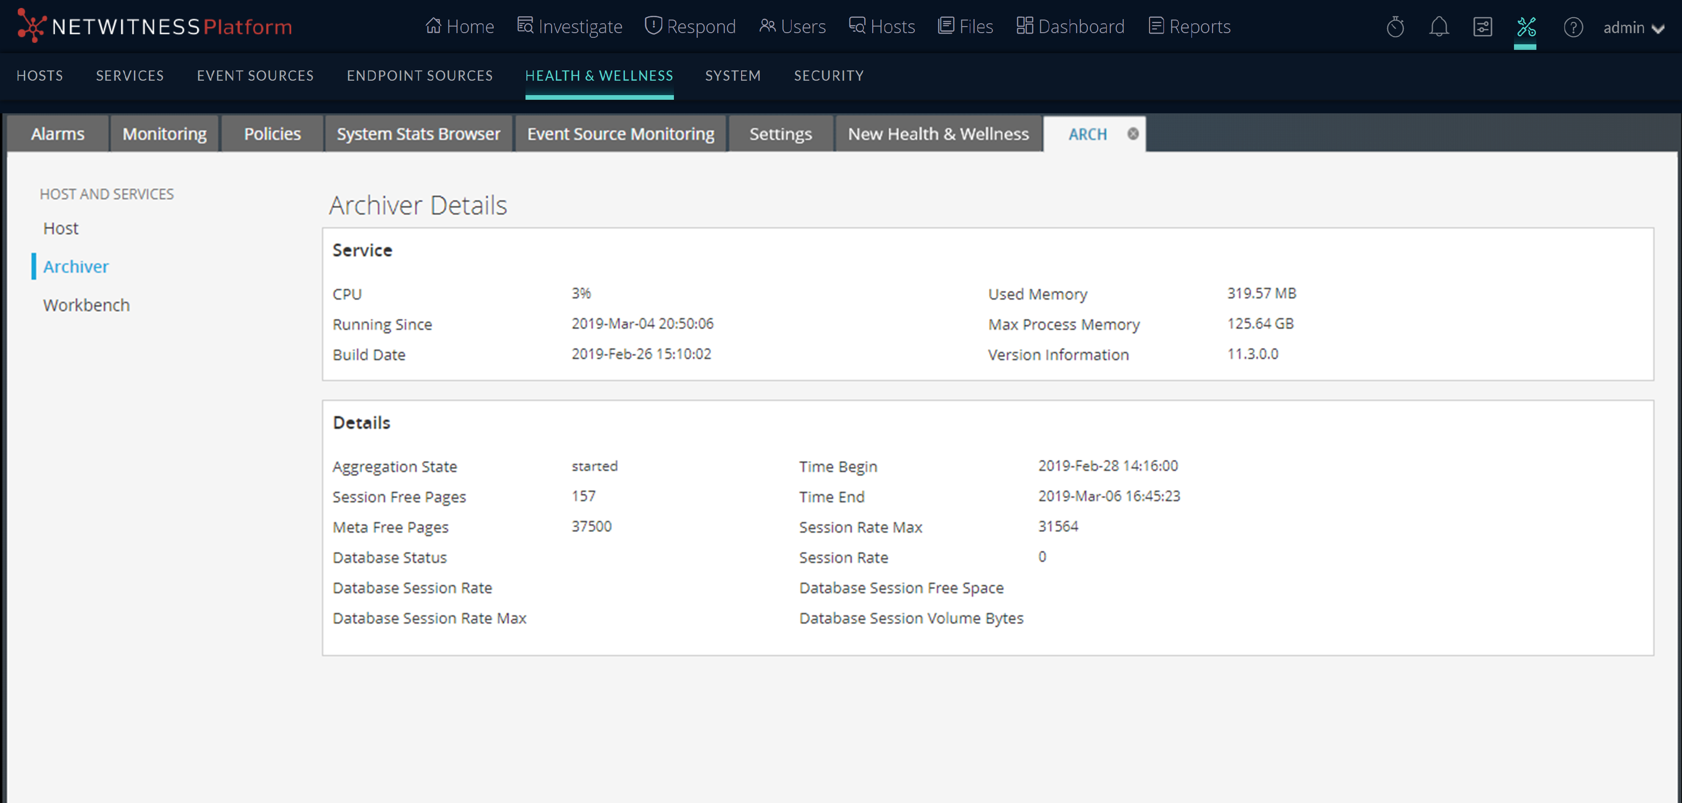Open the Event Source Monitoring tab

pos(620,134)
